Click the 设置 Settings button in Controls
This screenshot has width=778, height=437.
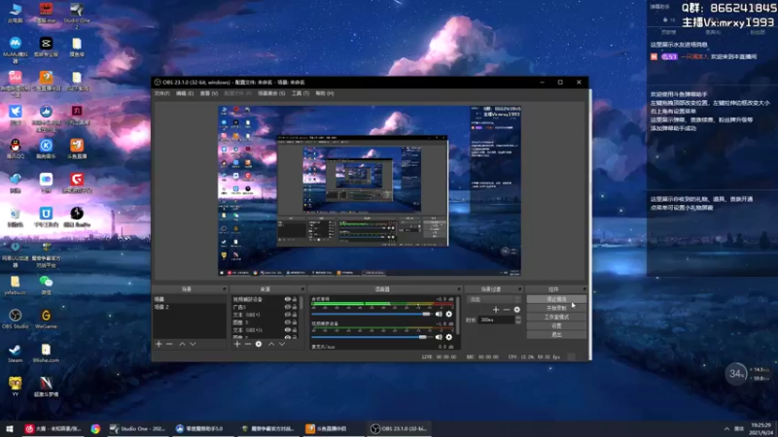[x=556, y=326]
